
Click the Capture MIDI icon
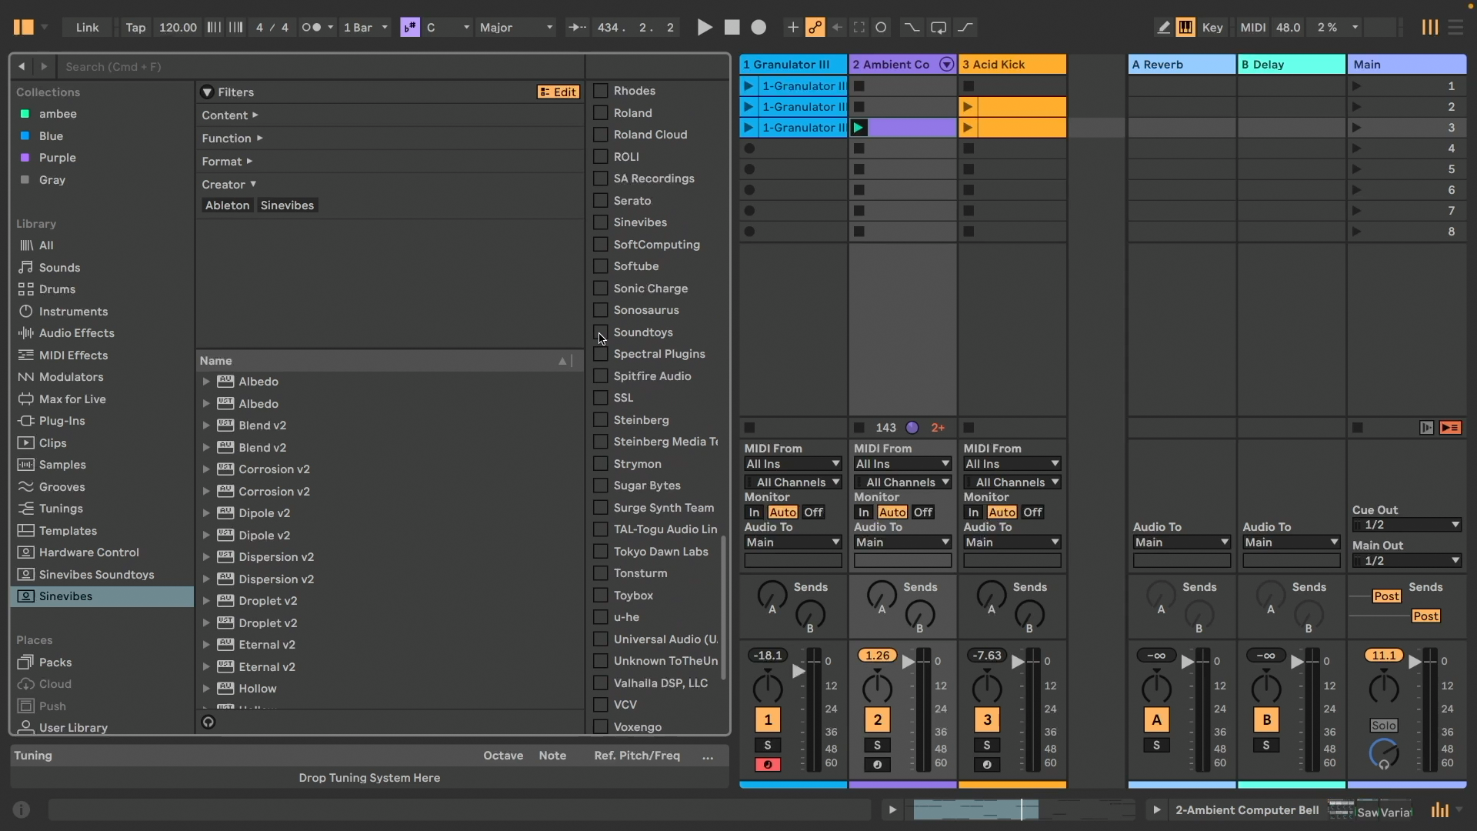(859, 27)
